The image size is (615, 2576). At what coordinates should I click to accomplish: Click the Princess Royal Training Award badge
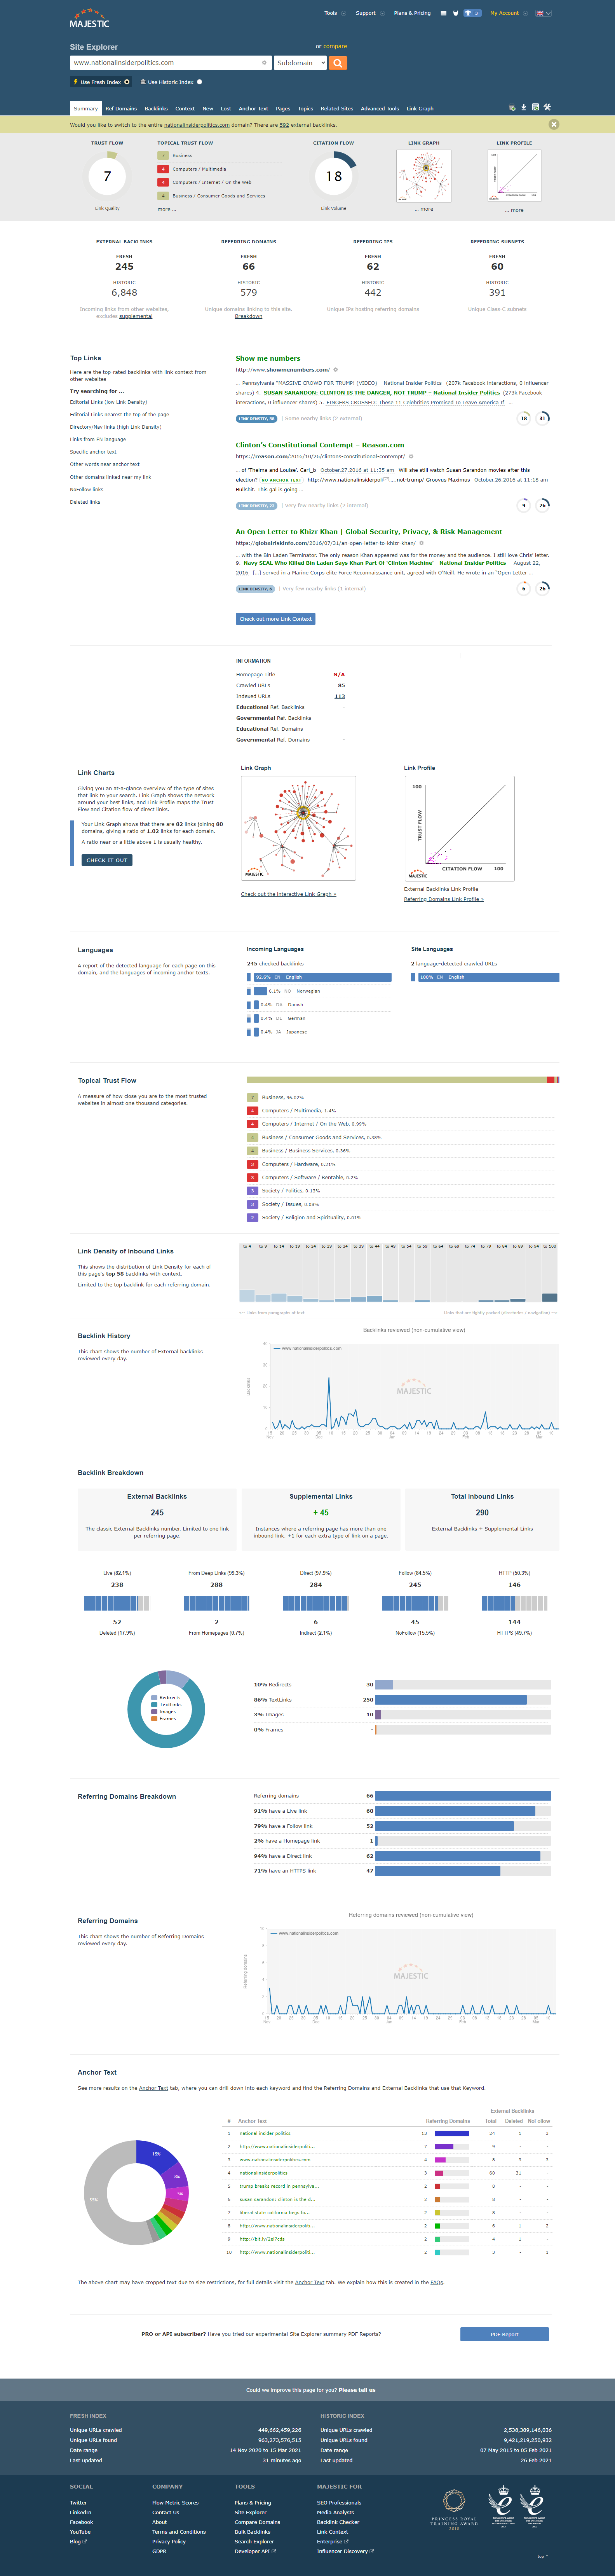pos(454,2510)
